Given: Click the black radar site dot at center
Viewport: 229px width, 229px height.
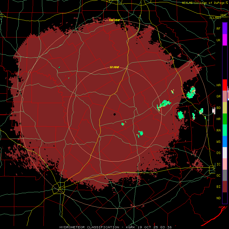Looking at the screenshot, I should point(114,114).
